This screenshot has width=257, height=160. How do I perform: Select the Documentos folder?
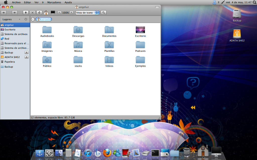(x=109, y=32)
